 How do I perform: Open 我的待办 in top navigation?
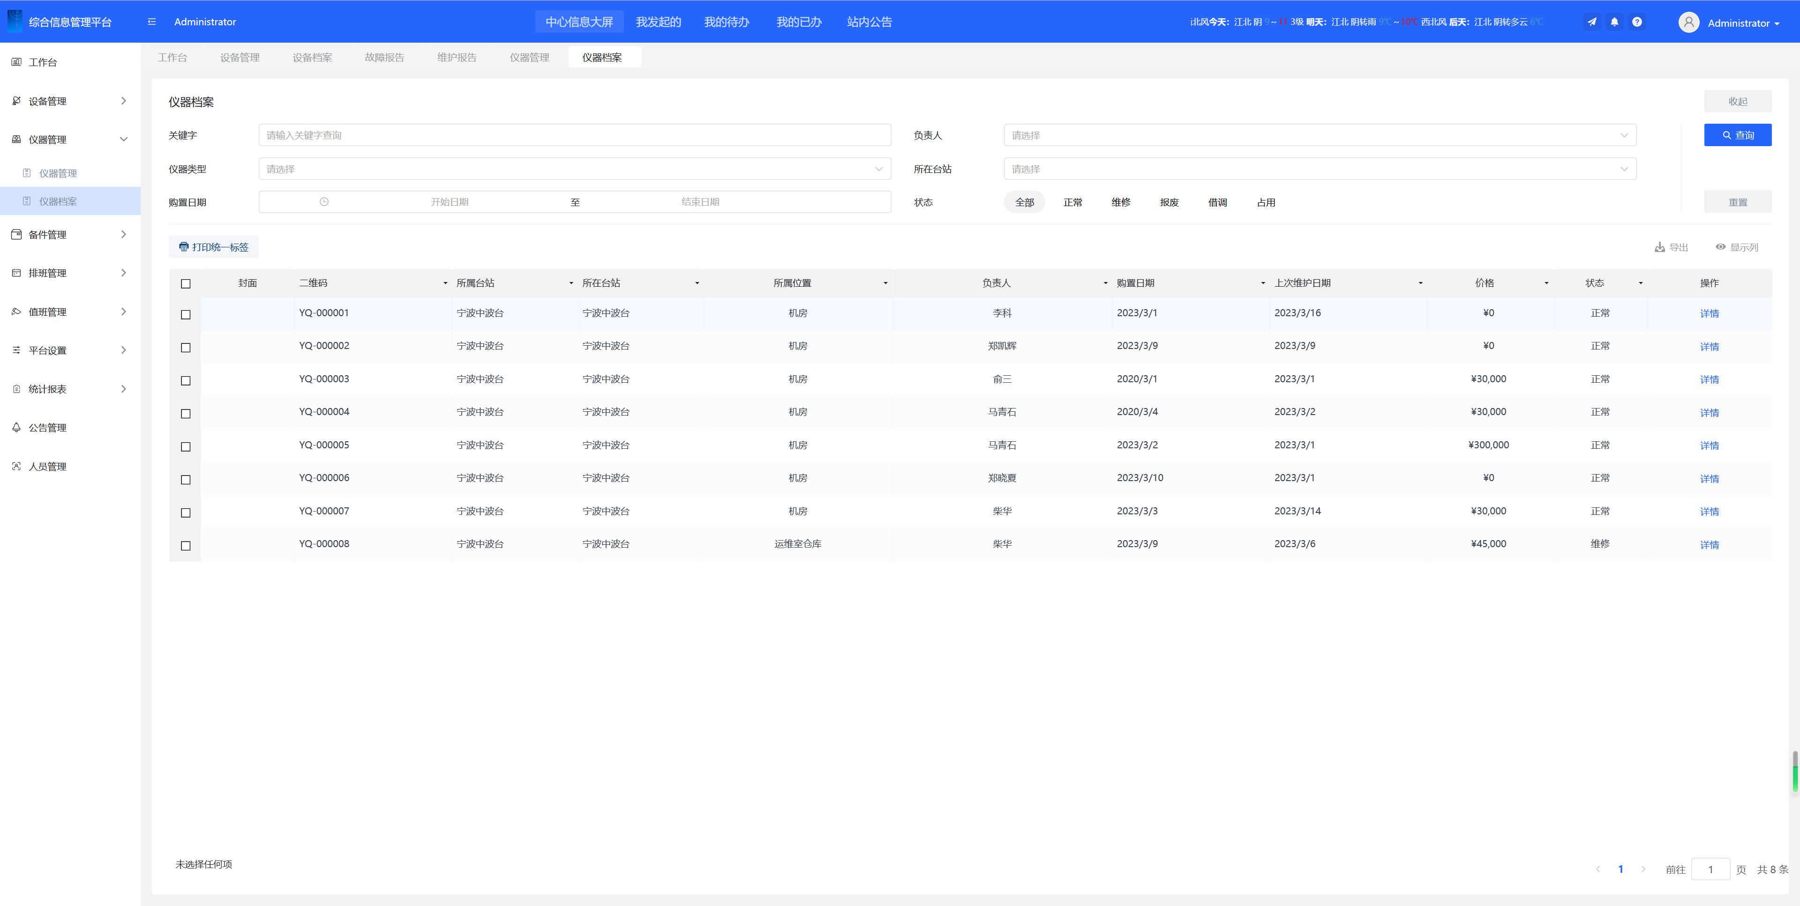(x=726, y=22)
